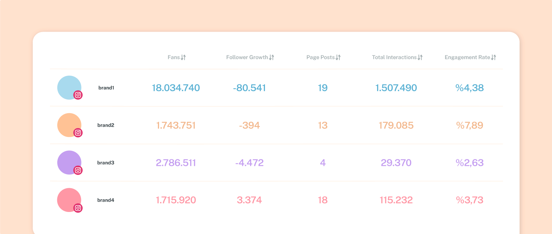Click the sort arrows beside Engagement Rate
The image size is (552, 234).
(x=494, y=57)
